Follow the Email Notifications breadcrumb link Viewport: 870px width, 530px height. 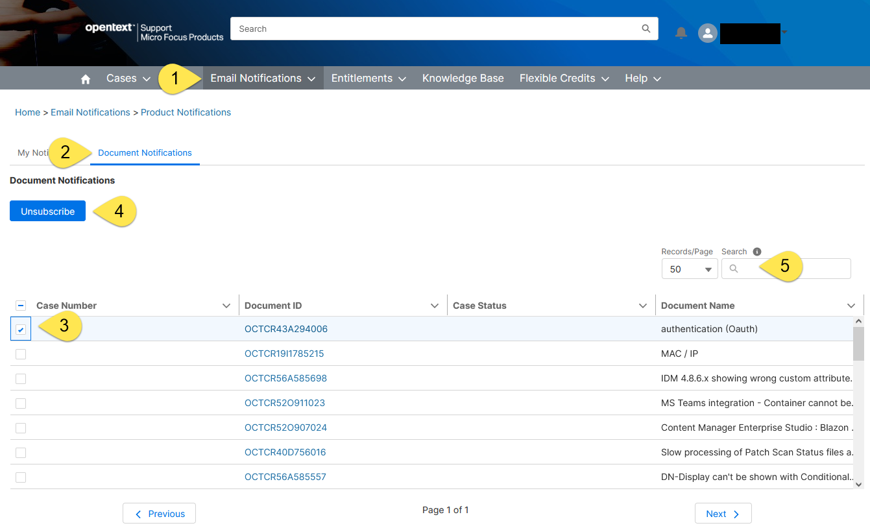tap(90, 112)
